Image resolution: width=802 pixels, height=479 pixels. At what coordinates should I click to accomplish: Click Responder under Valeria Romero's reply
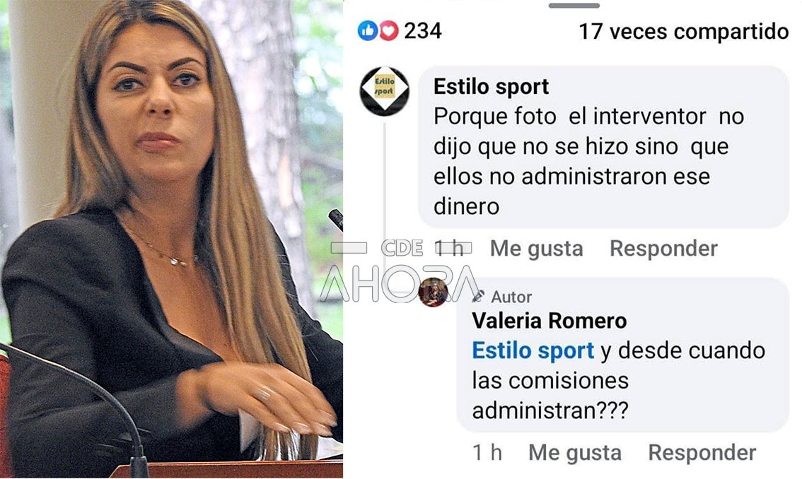[x=702, y=452]
